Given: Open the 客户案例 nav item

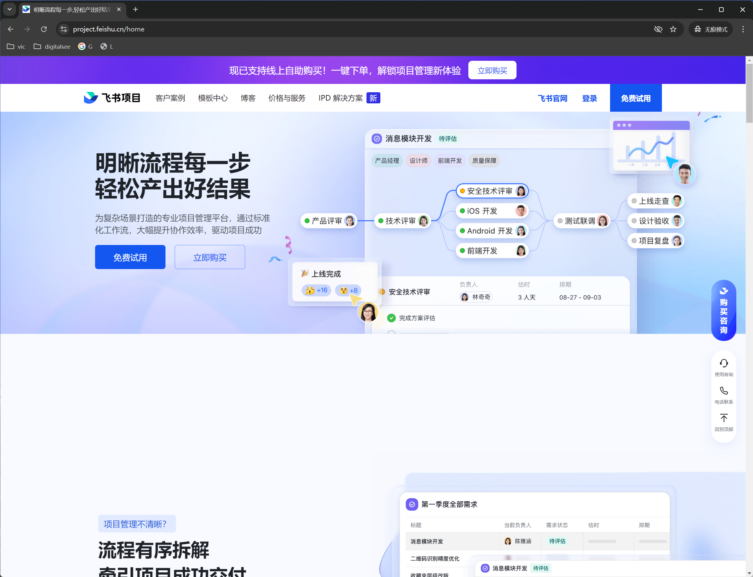Looking at the screenshot, I should coord(170,98).
